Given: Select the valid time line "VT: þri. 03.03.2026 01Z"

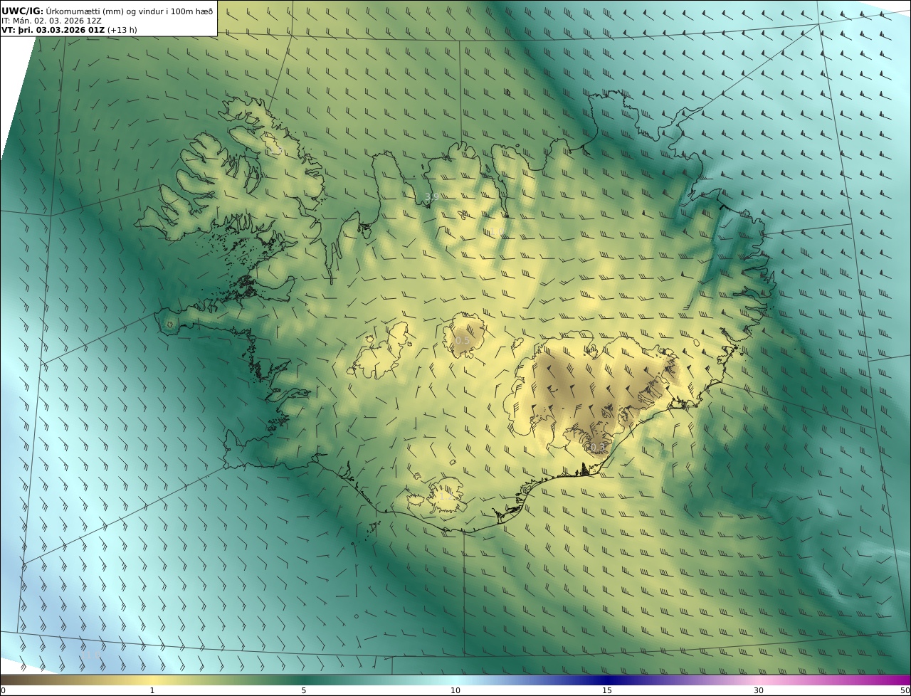Looking at the screenshot, I should click(x=53, y=30).
